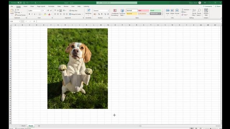This screenshot has width=230, height=129.
Task: Select the dog picture on the sheet
Action: point(78,68)
